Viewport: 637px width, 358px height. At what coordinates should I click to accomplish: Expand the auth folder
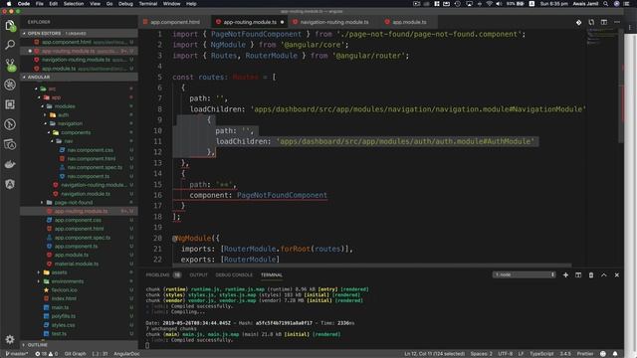(63, 115)
